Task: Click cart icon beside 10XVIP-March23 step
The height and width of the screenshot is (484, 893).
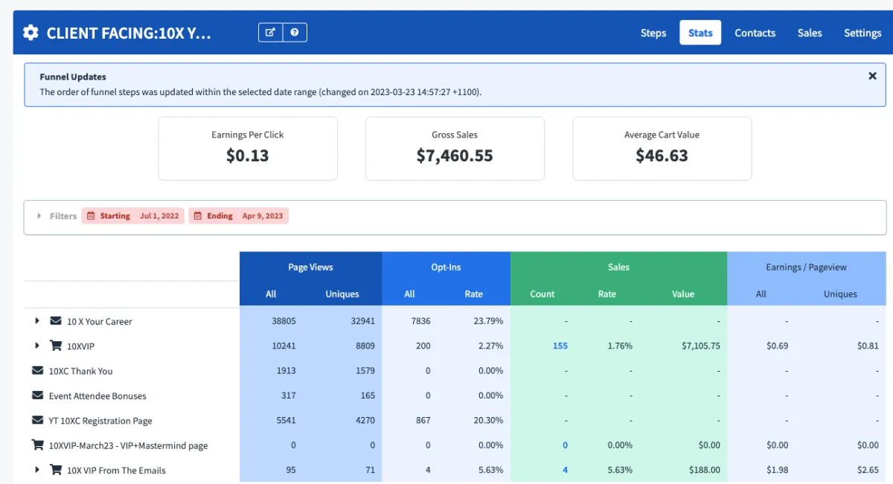Action: tap(38, 445)
